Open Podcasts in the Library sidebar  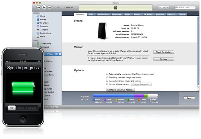tap(42, 26)
